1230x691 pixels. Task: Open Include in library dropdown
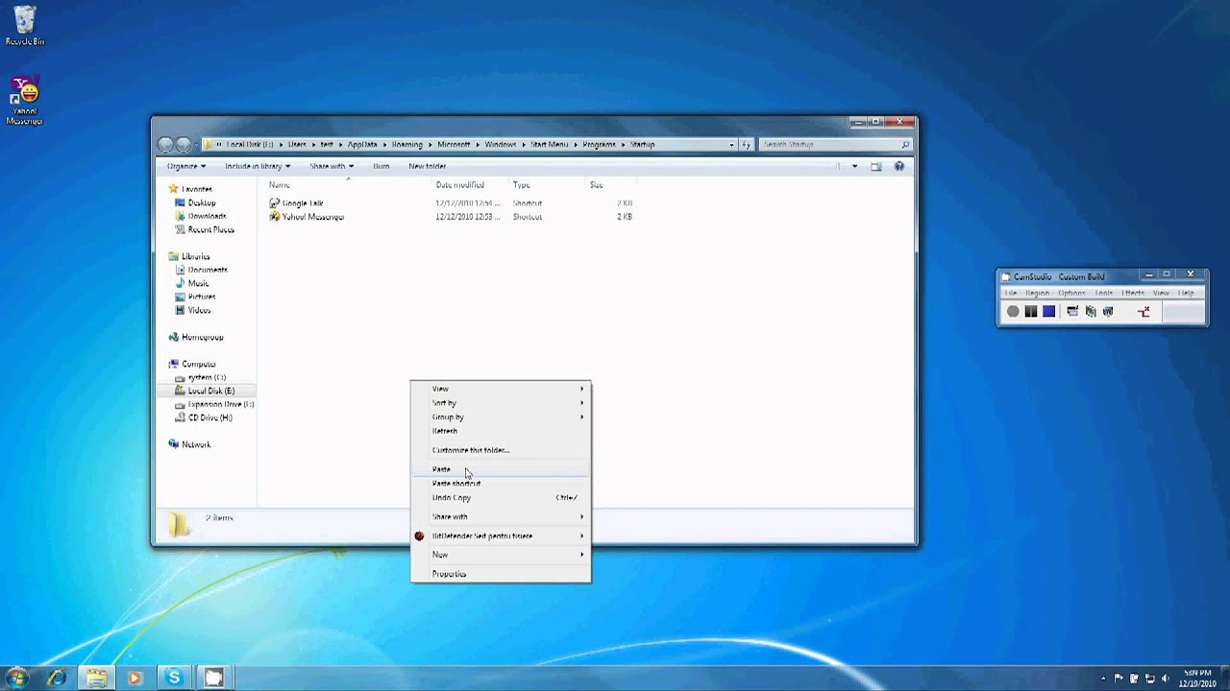pyautogui.click(x=258, y=166)
